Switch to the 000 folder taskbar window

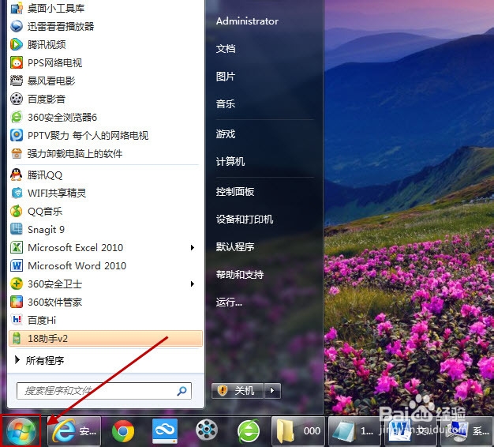(x=298, y=431)
